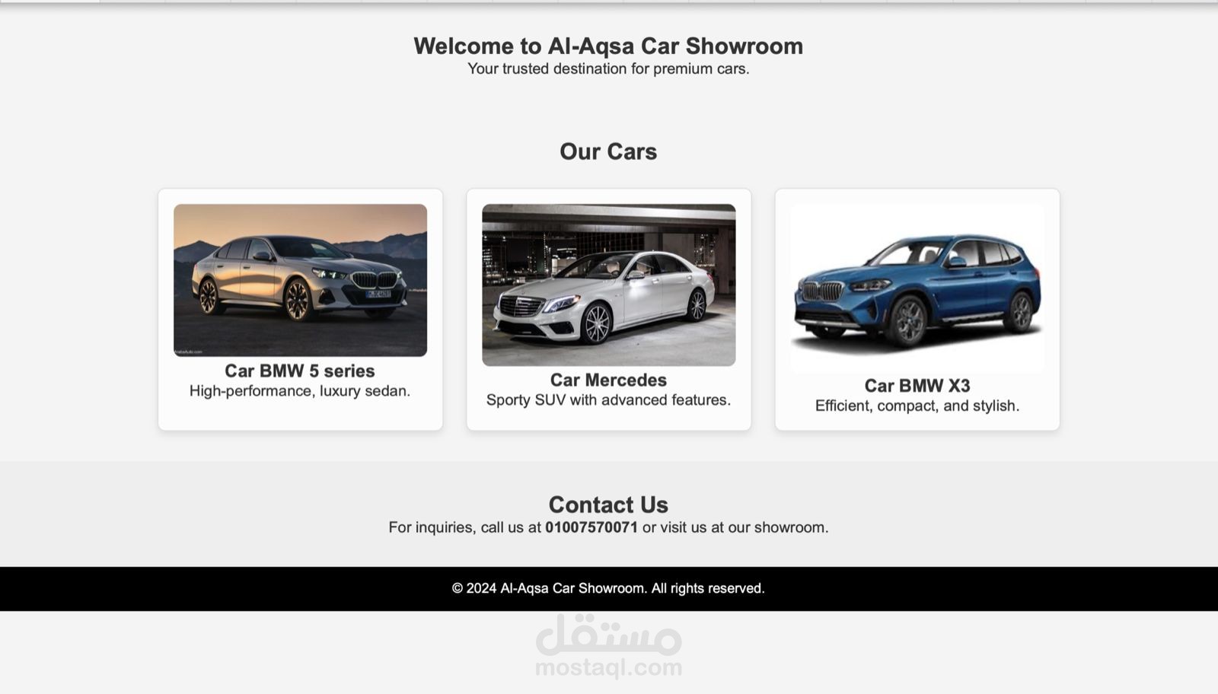Open the white Mercedes car photo
The width and height of the screenshot is (1218, 694).
[x=608, y=285]
